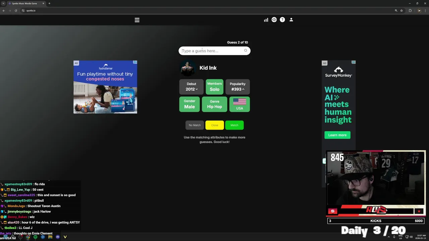Close the hydraSense ad via AdChoices icon
The width and height of the screenshot is (429, 241).
coord(135,62)
